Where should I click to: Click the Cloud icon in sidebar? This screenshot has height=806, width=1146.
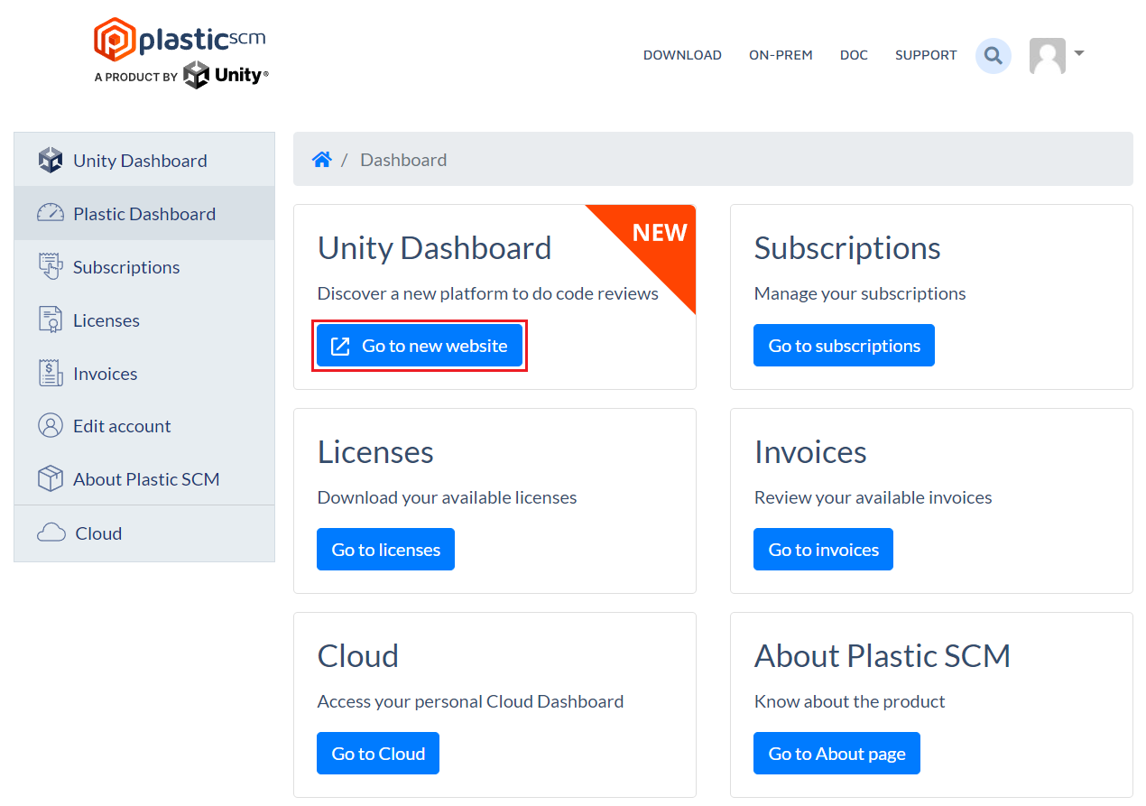(x=51, y=533)
